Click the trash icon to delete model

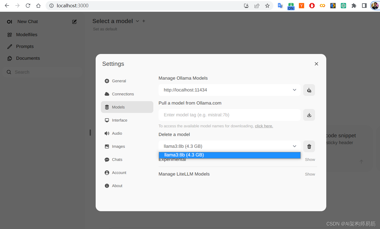[309, 146]
